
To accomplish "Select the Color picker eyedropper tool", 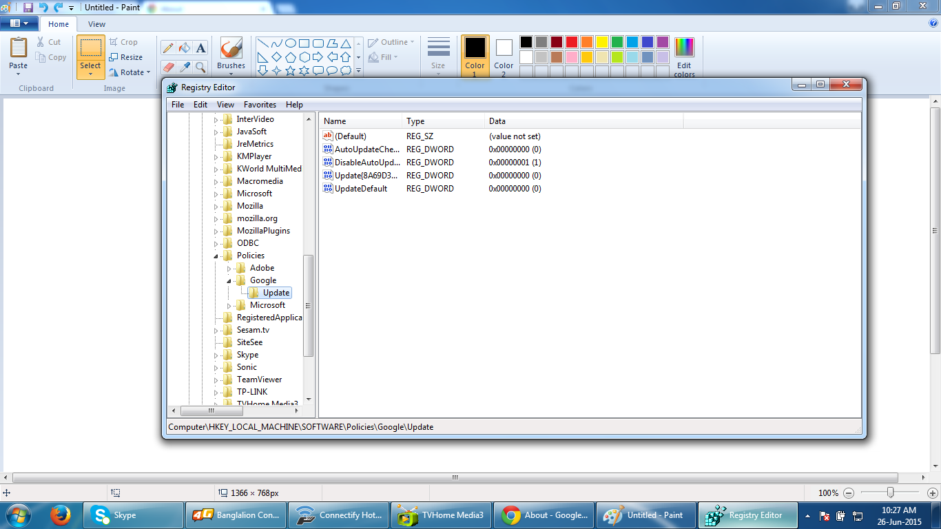I will pyautogui.click(x=184, y=67).
